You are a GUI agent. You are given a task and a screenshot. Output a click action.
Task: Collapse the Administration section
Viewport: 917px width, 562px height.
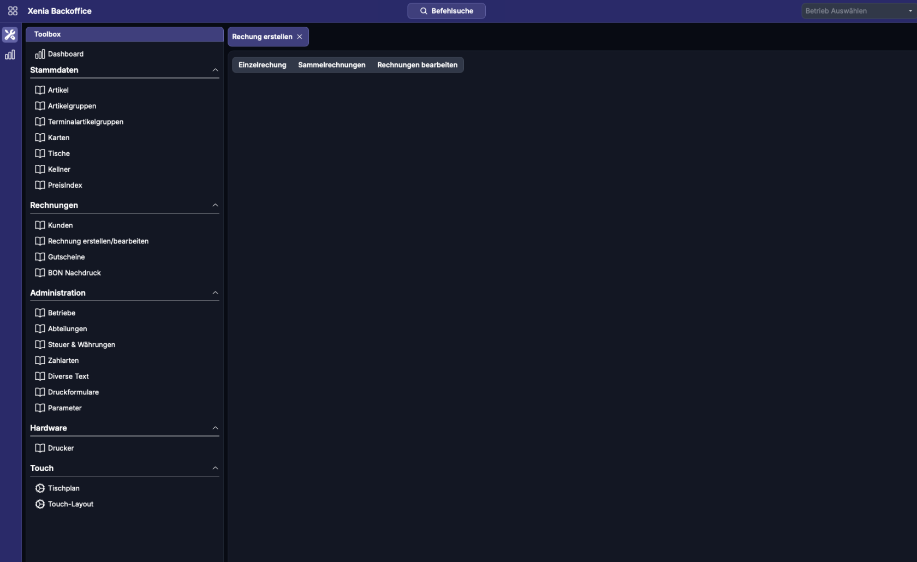[x=215, y=293]
